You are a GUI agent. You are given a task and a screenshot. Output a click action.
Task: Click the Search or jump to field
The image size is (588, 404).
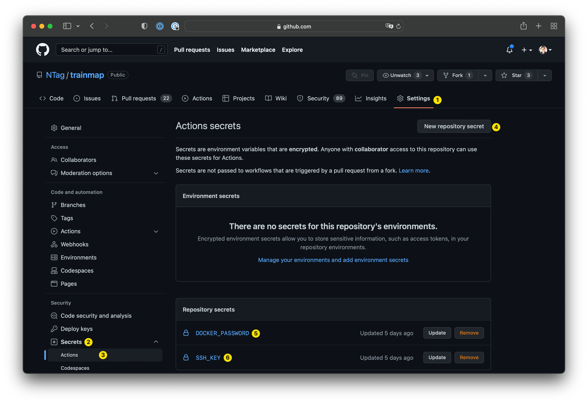(x=112, y=50)
